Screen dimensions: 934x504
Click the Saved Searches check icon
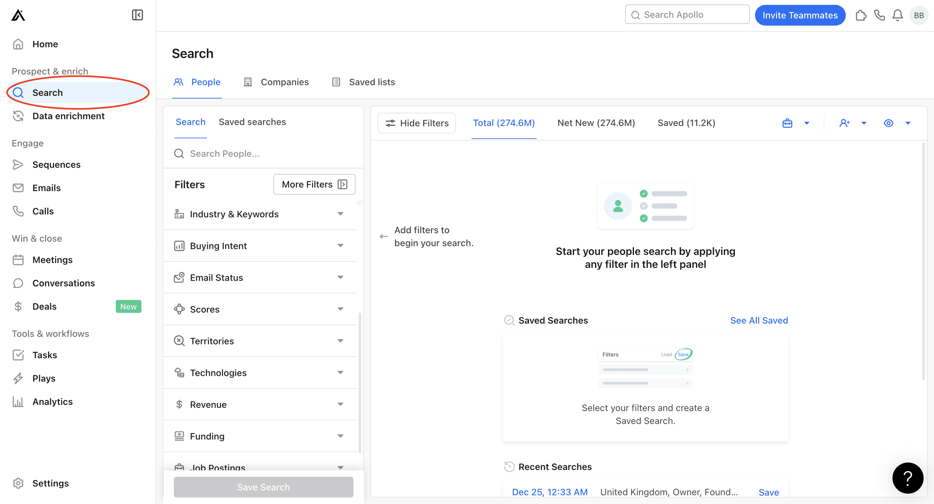509,320
